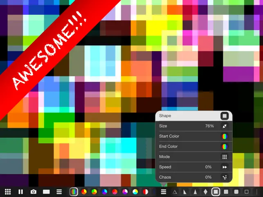Take a snapshot with the camera icon
This screenshot has height=197, width=263.
[34, 192]
